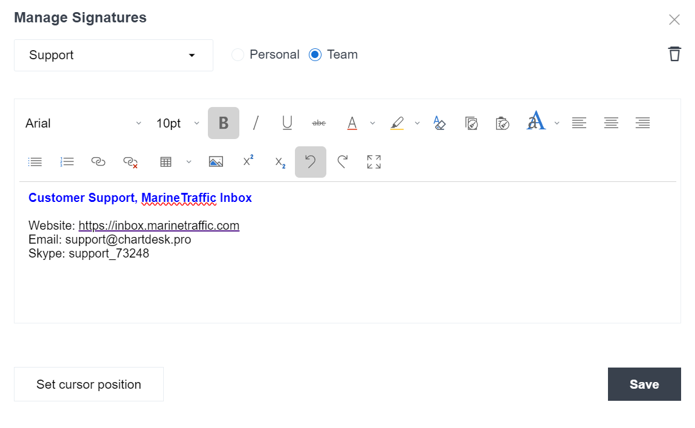
Task: Align text to the right
Action: coord(642,123)
